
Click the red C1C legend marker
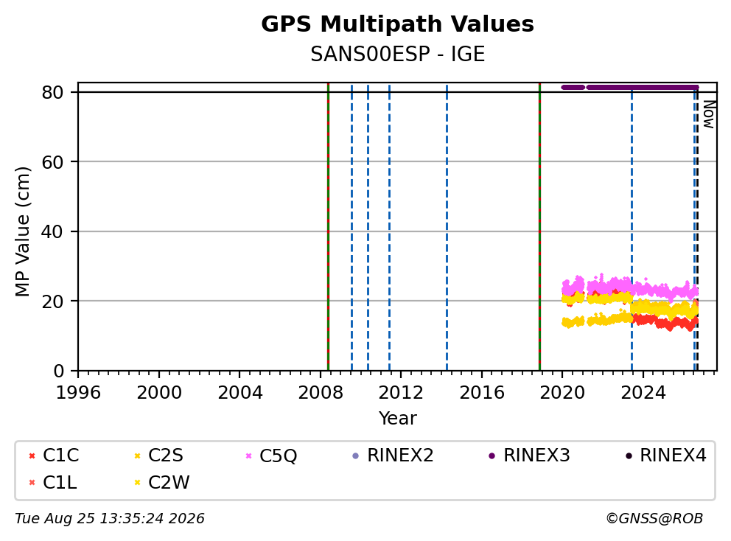tap(32, 456)
